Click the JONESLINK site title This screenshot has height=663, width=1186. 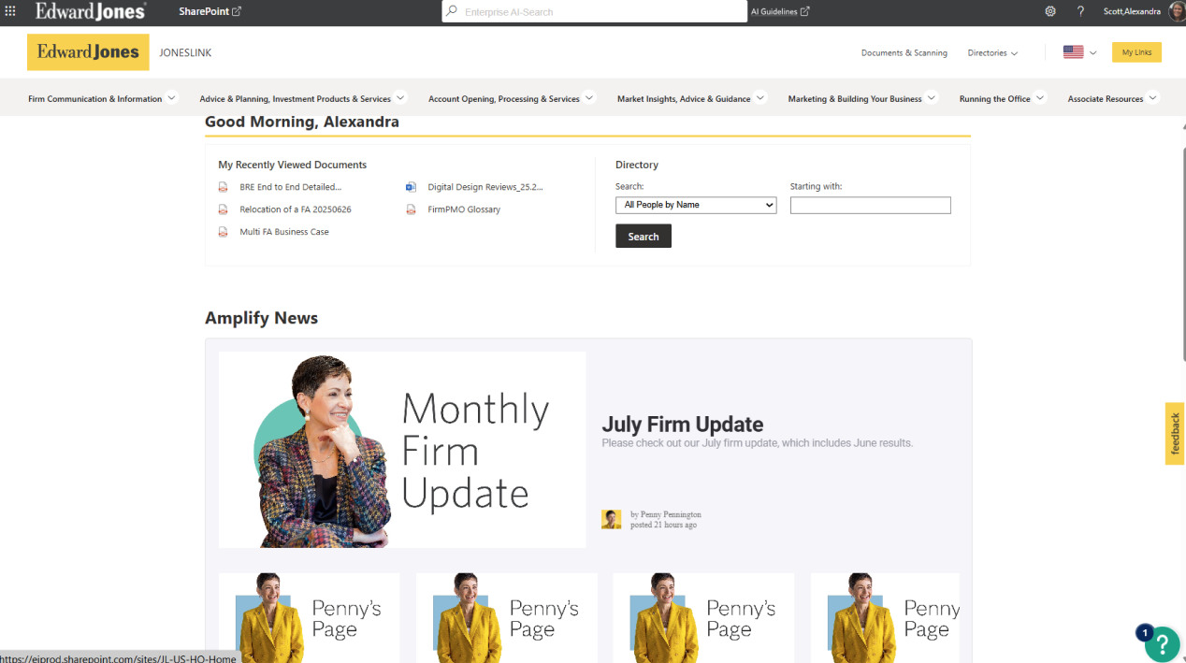tap(185, 53)
